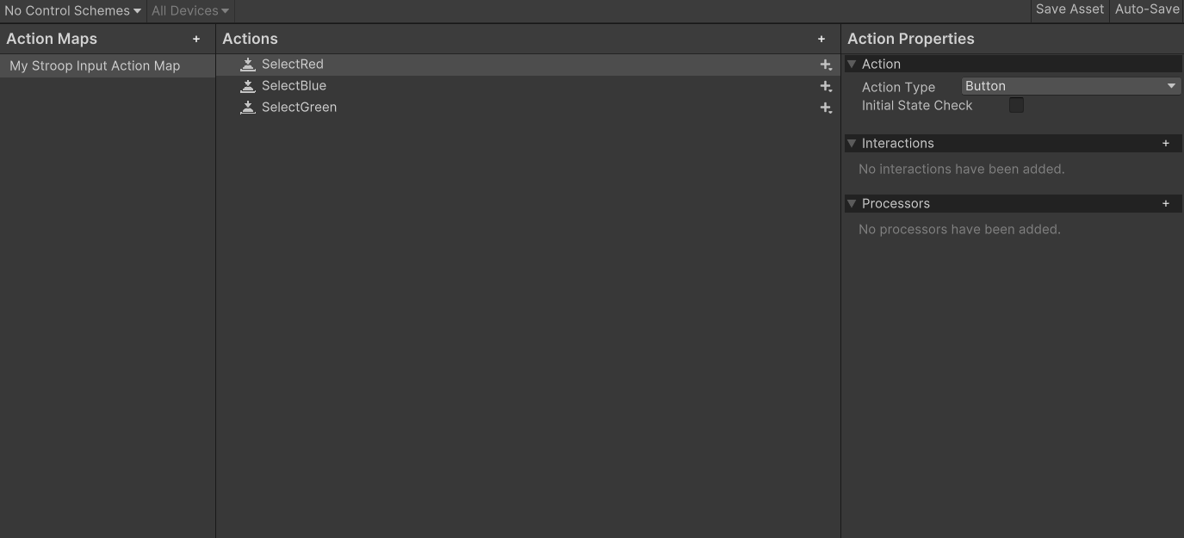Click 'No processors have been added.' text
The height and width of the screenshot is (538, 1184).
pos(959,229)
